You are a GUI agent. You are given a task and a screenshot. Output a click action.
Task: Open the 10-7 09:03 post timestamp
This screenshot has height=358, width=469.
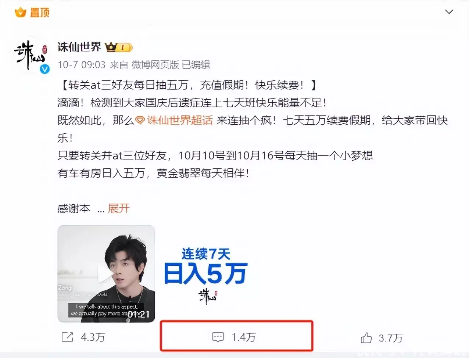82,65
